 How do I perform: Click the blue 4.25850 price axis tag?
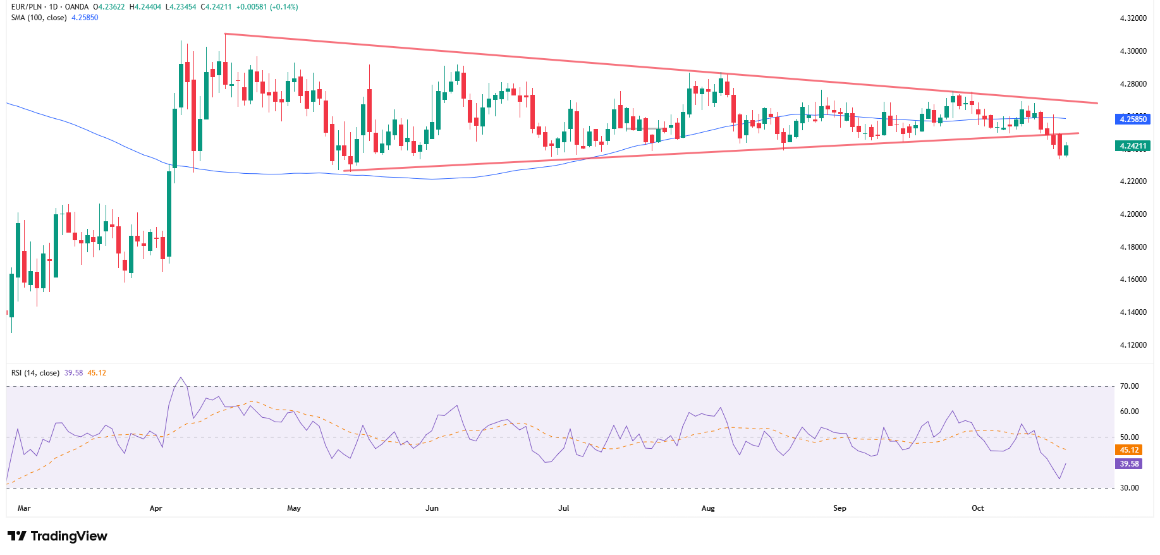(1133, 119)
